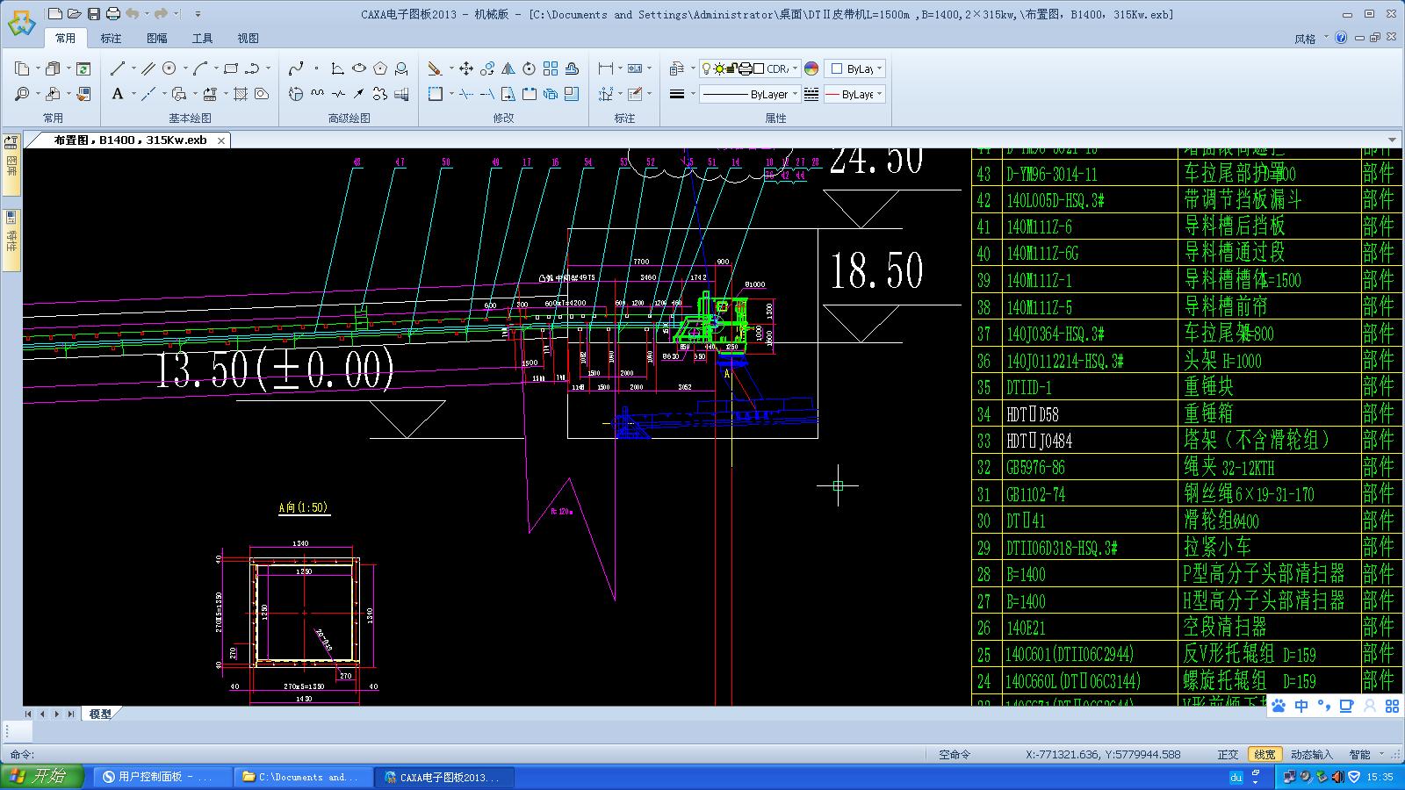
Task: Click the dimension tool in 标注 panel
Action: click(605, 67)
